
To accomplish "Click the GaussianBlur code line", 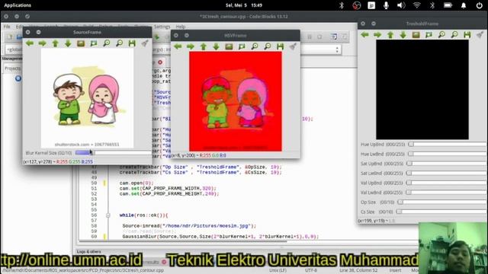I will (x=220, y=237).
